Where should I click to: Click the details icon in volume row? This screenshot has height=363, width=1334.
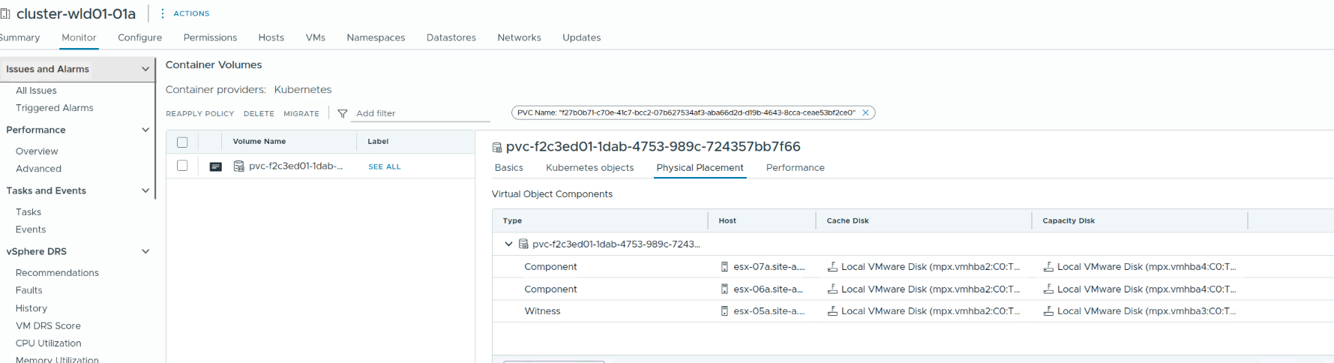pyautogui.click(x=215, y=166)
